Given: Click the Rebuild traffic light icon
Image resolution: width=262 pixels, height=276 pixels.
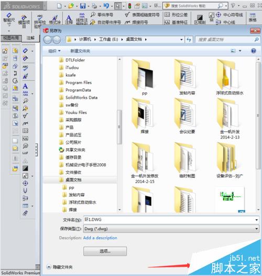Looking at the screenshot, I should tap(130, 6).
